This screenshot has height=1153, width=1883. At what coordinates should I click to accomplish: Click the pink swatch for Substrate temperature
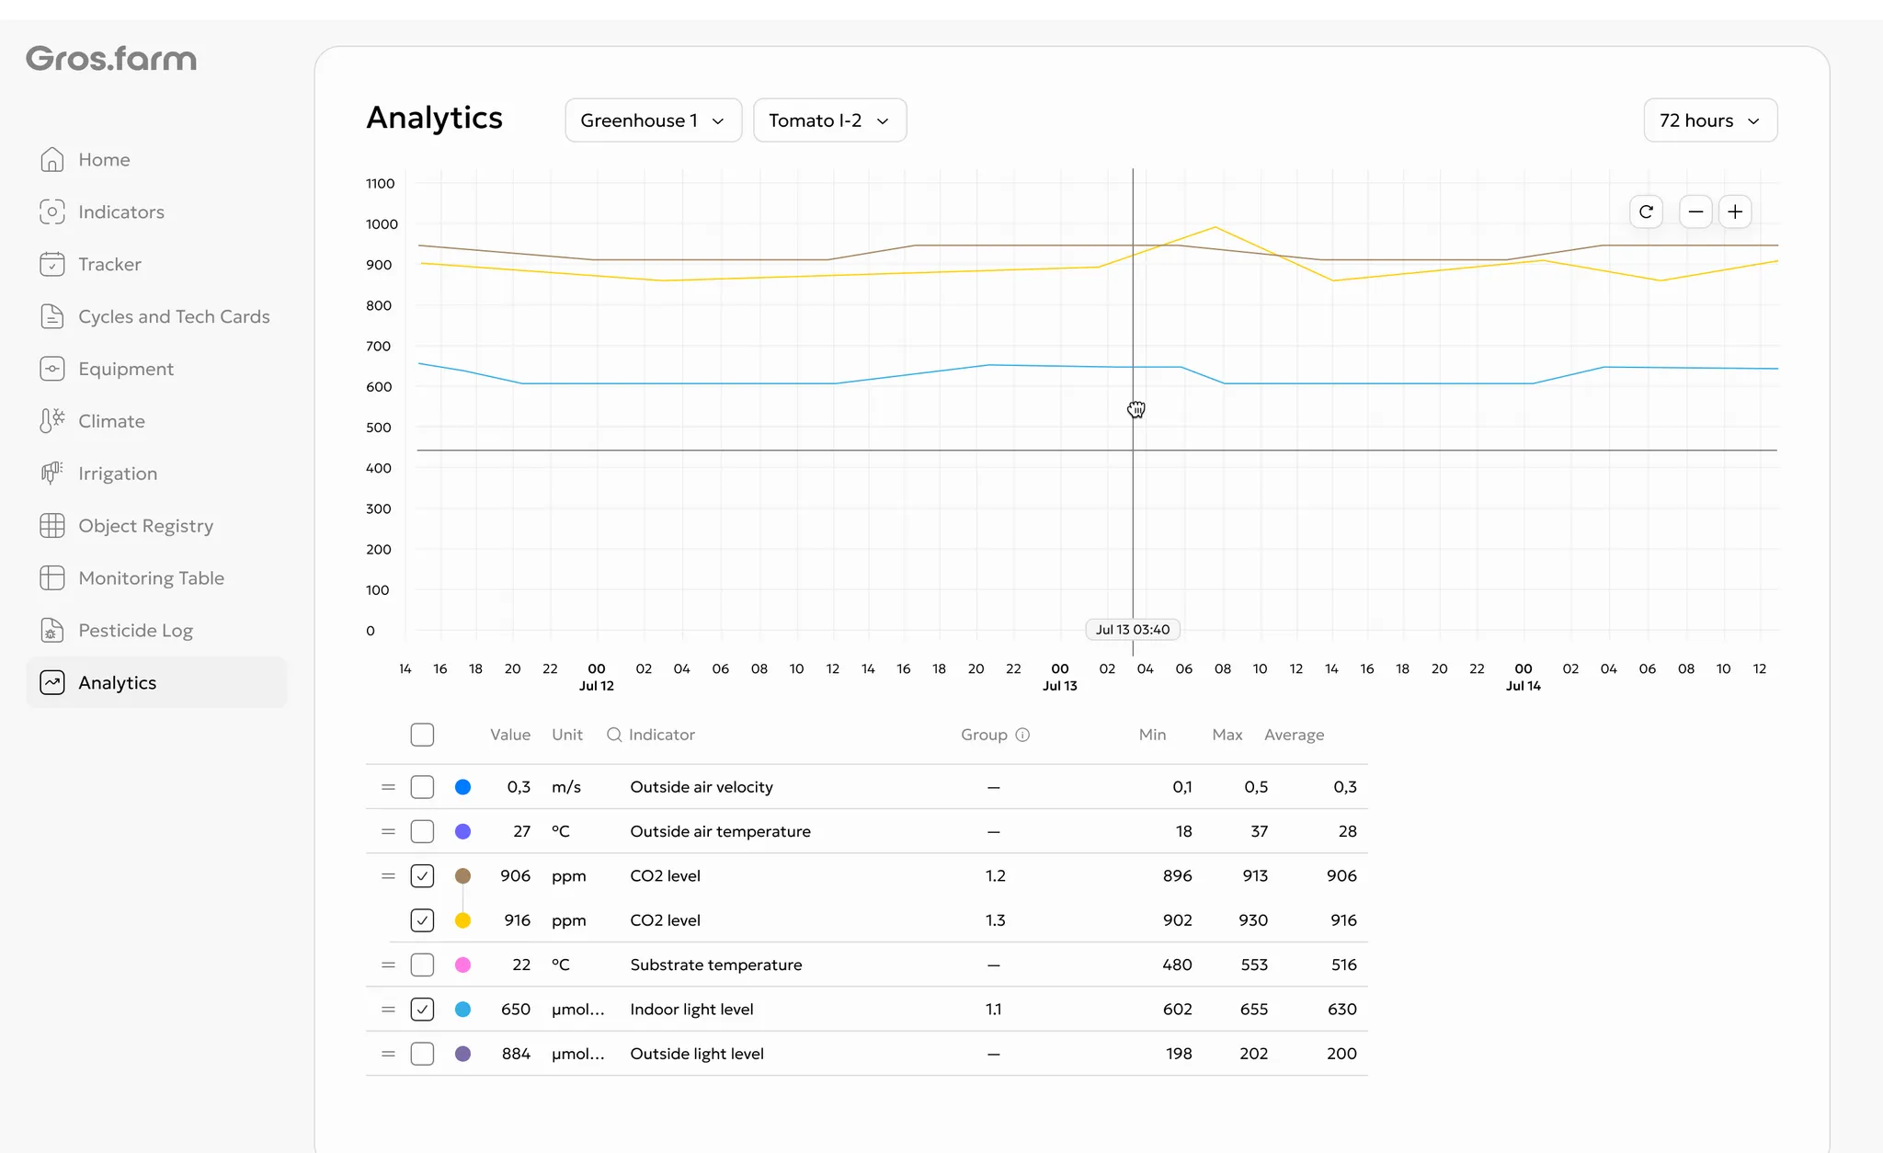click(x=463, y=965)
